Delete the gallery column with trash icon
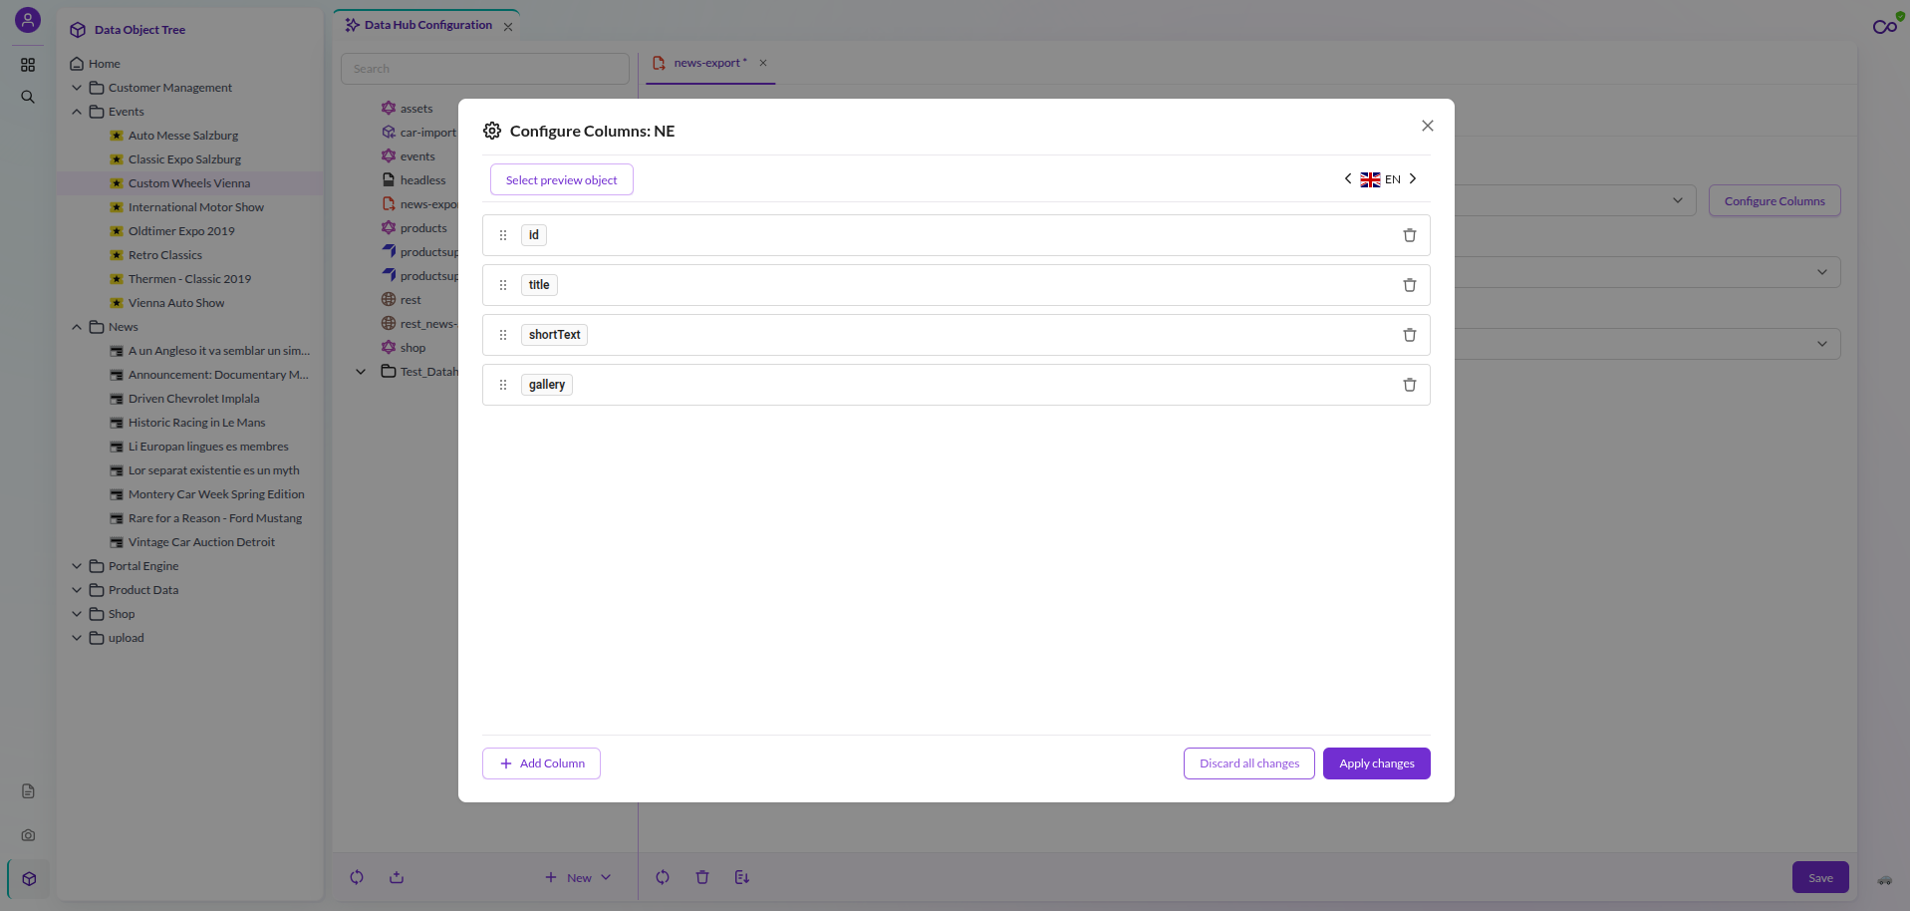The image size is (1910, 911). (x=1409, y=385)
